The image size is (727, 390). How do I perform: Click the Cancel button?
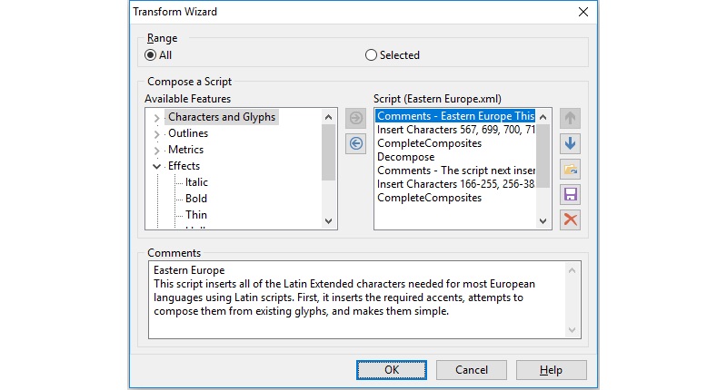click(x=472, y=370)
